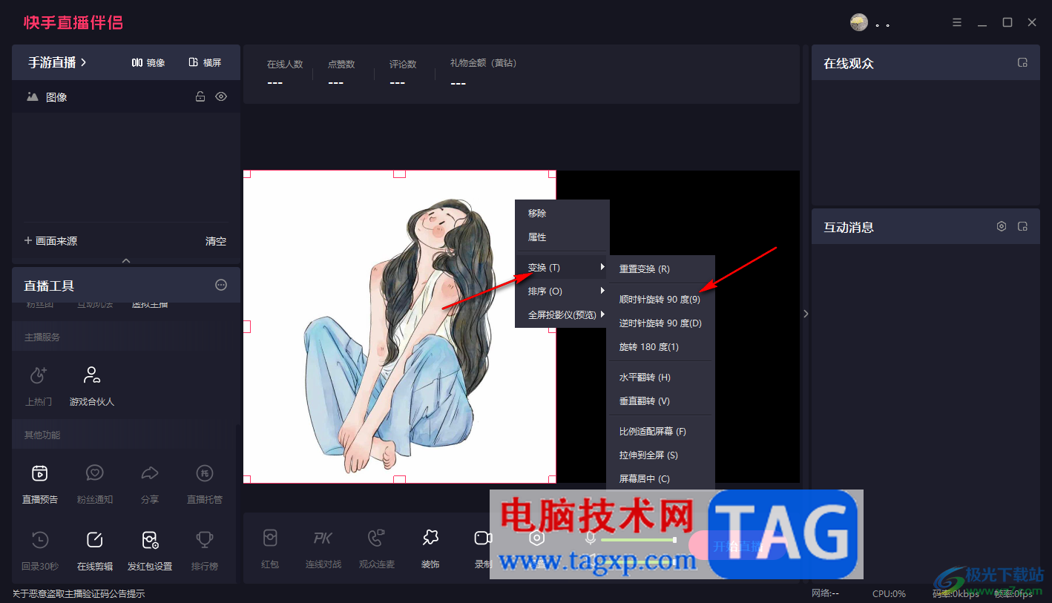Click the CPU:0% status text
The height and width of the screenshot is (603, 1052).
point(889,593)
